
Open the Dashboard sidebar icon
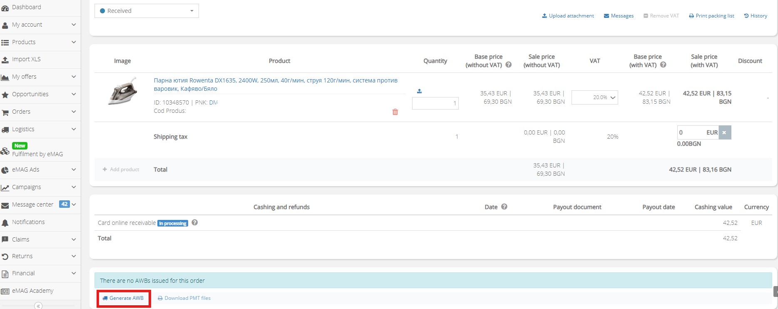[x=5, y=7]
